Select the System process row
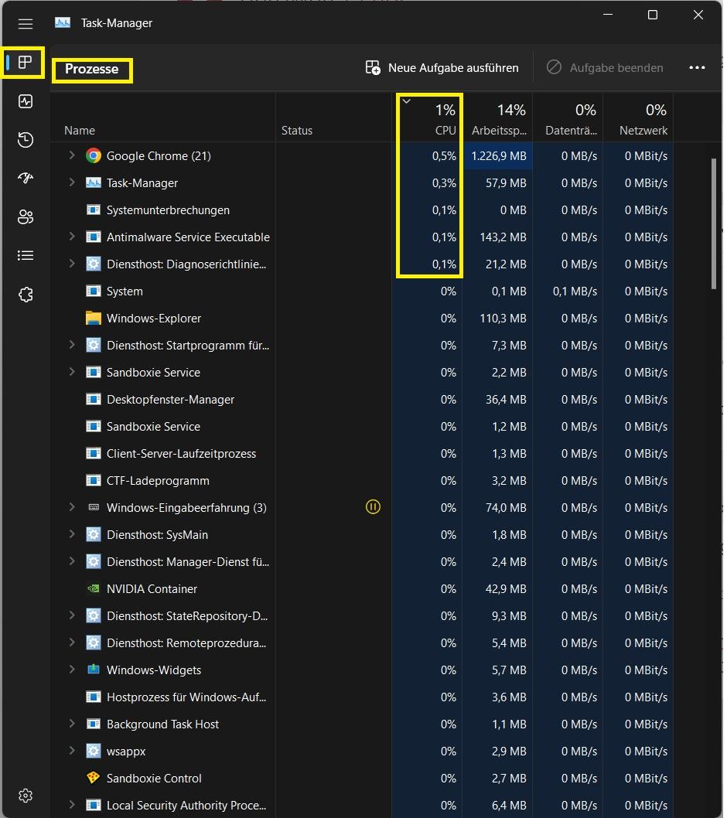 (x=362, y=291)
